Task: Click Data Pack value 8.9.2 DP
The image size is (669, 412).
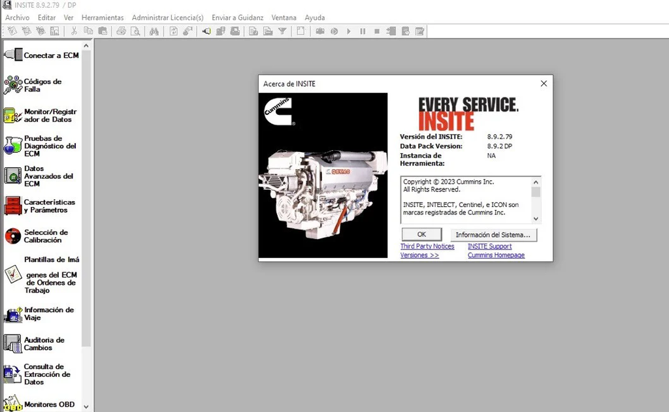Action: point(500,146)
